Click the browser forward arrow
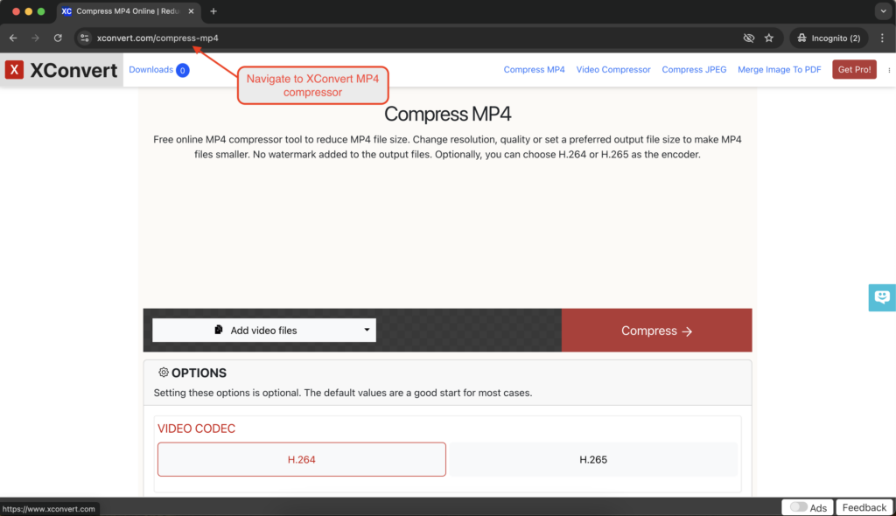This screenshot has width=896, height=516. pyautogui.click(x=35, y=38)
